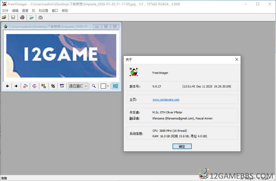Open the 玩 menu
The image size is (276, 181).
[x=34, y=11]
